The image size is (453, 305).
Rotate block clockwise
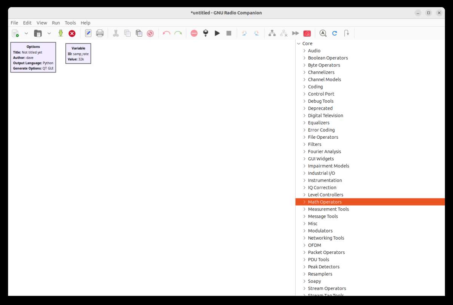point(256,33)
